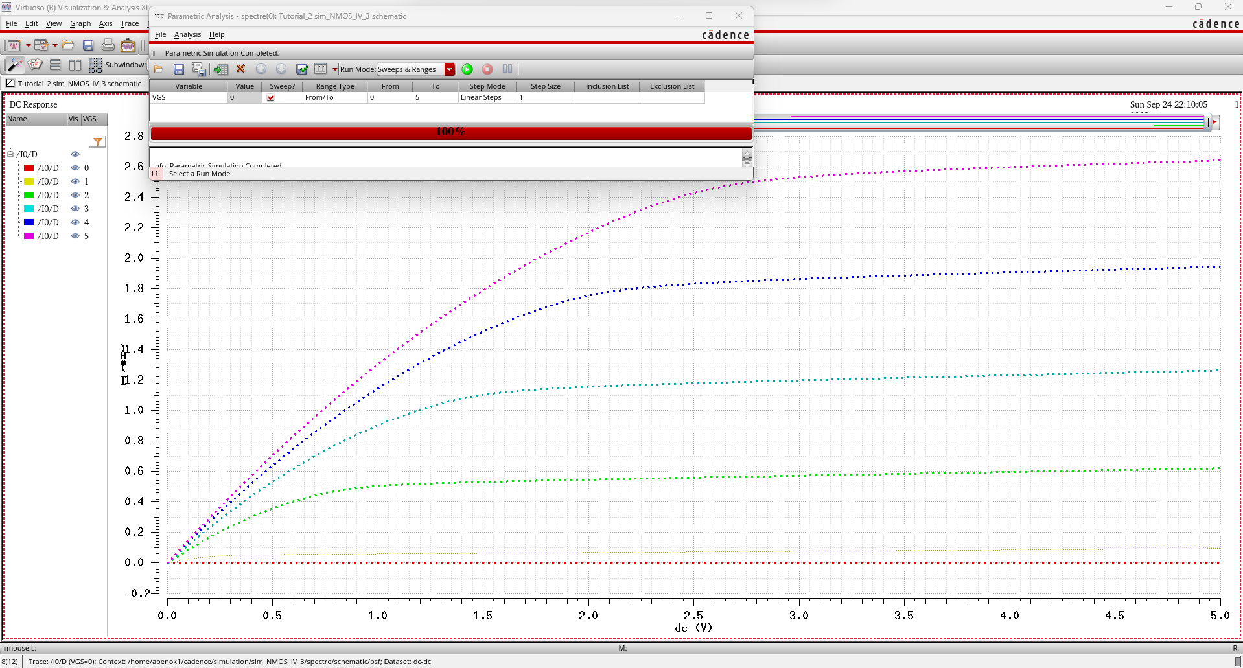The image size is (1243, 668).
Task: Open file folder icon in Visualization toolbar
Action: click(x=67, y=45)
